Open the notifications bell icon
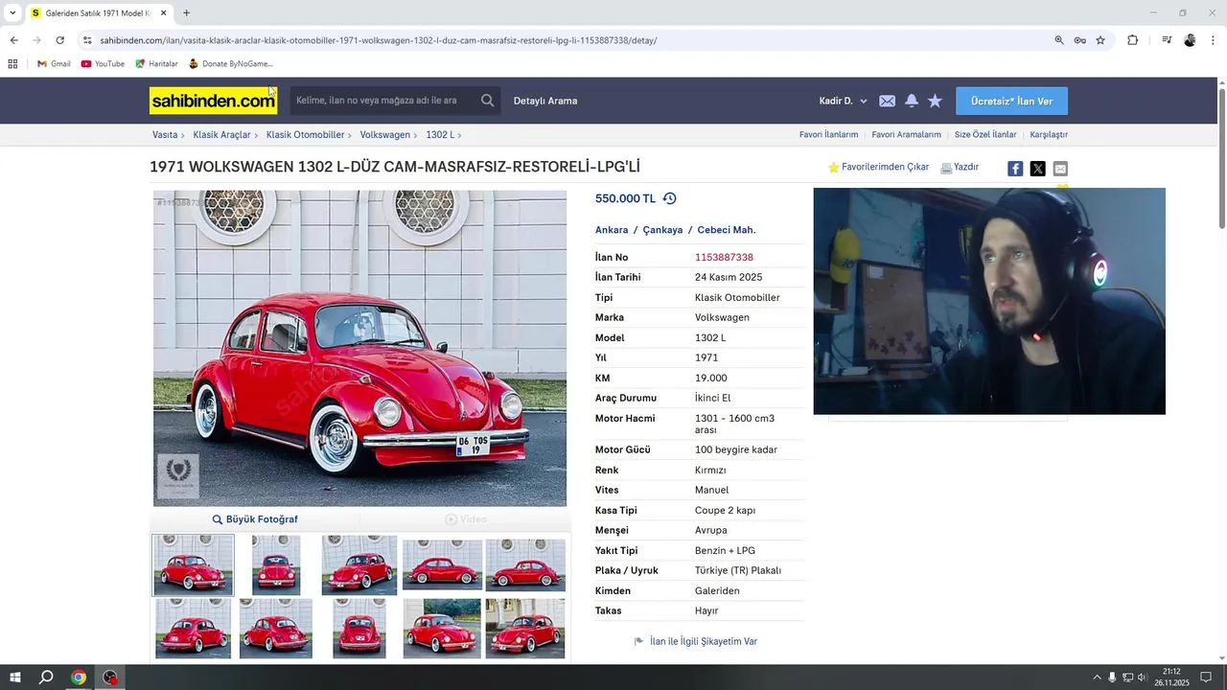This screenshot has width=1227, height=690. 912,101
